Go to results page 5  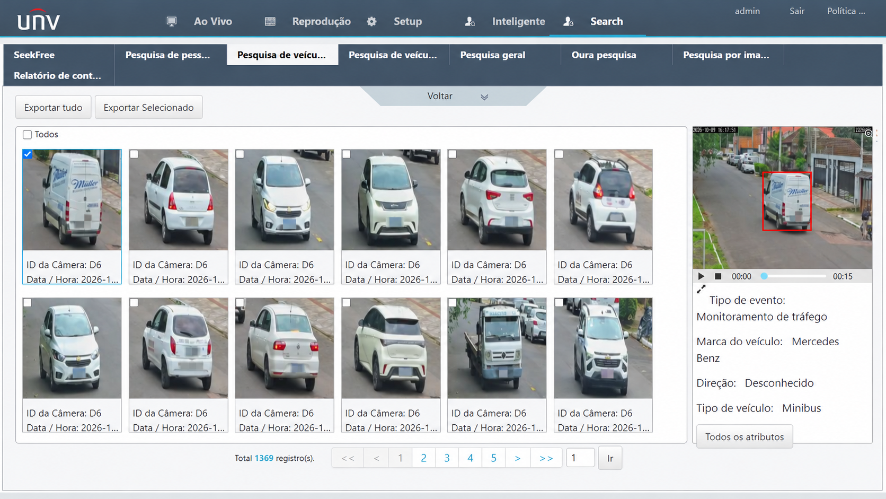(493, 458)
